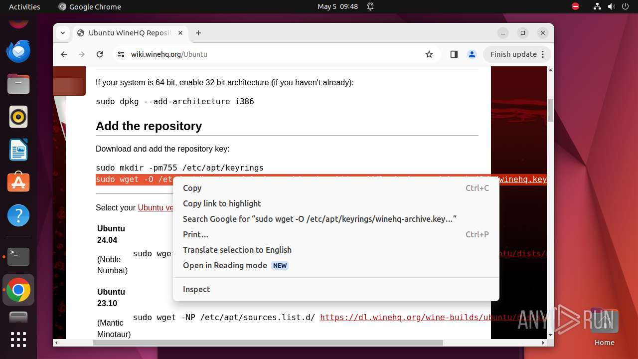Go back to the previous page
Image resolution: width=638 pixels, height=359 pixels.
(x=64, y=54)
